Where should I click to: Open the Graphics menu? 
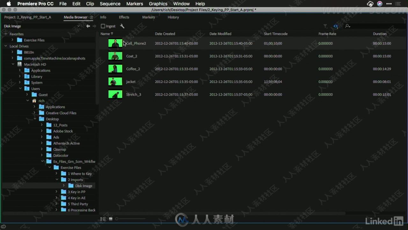click(x=158, y=4)
